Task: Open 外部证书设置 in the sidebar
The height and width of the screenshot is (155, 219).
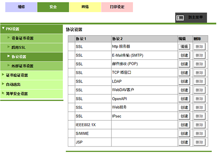Action: 32,66
